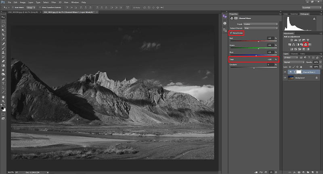Screen dimensions: 323x174
Task: Open the Output Channel dropdown
Action: tap(261, 28)
